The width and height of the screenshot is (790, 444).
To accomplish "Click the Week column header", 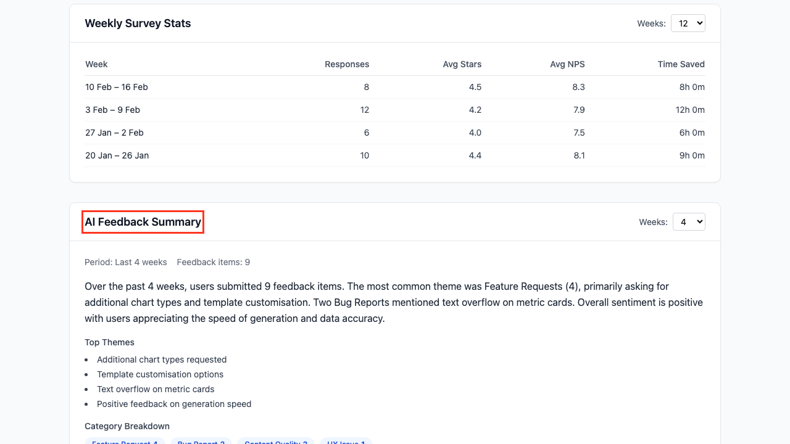I will pos(96,64).
